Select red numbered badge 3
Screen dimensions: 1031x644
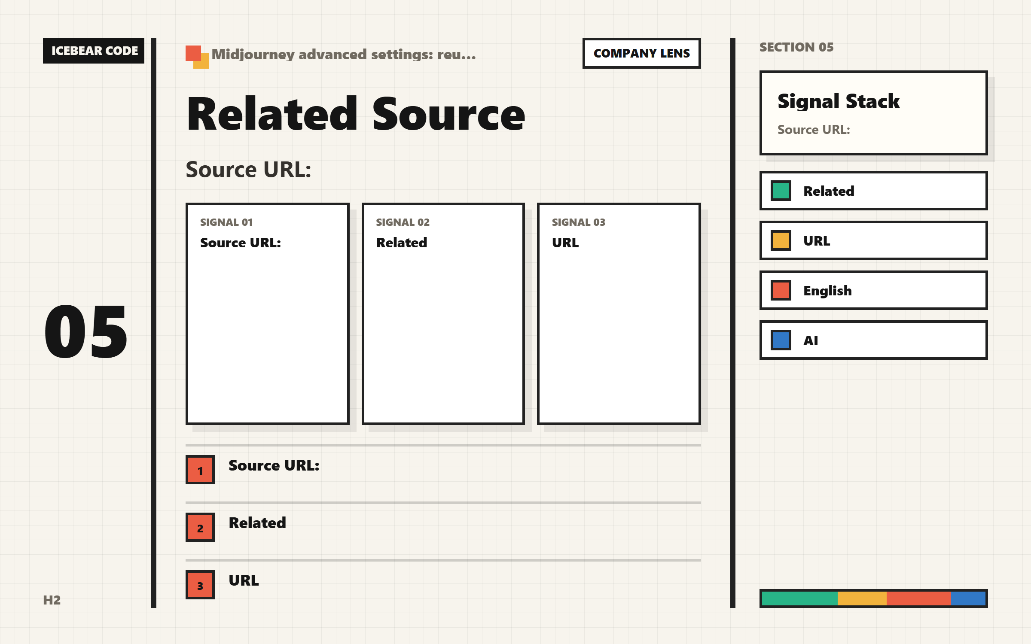[200, 585]
